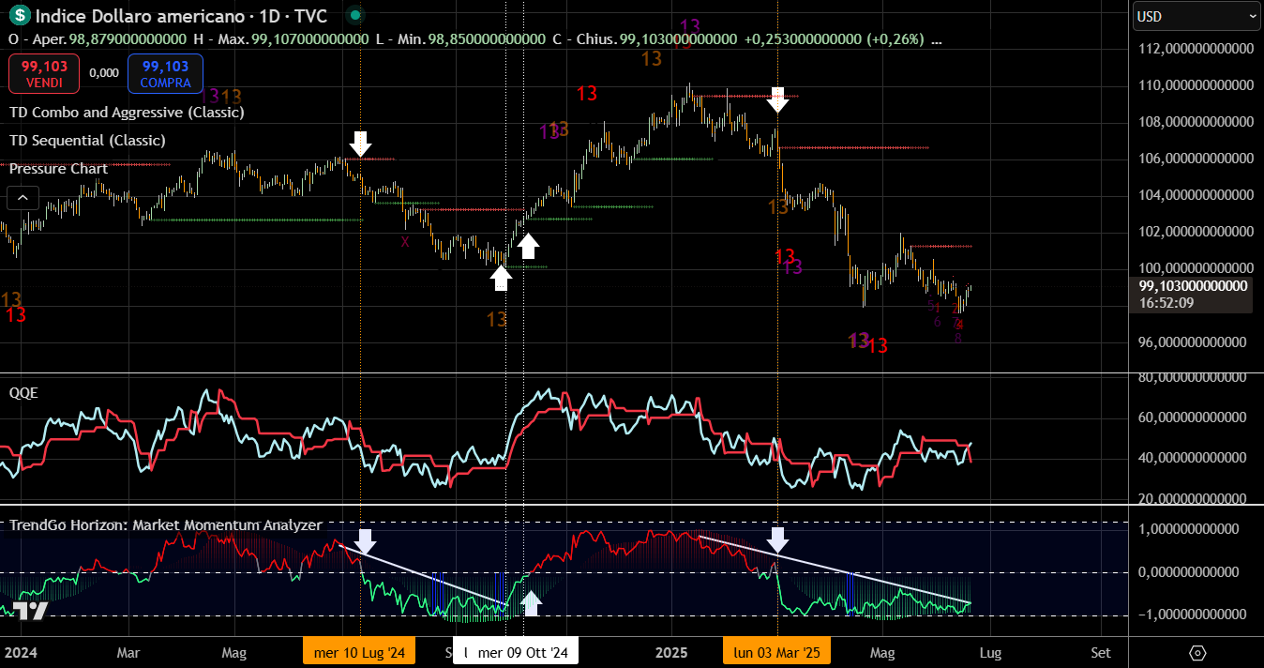The width and height of the screenshot is (1264, 668).
Task: Click the TradingView logo
Action: 30,612
